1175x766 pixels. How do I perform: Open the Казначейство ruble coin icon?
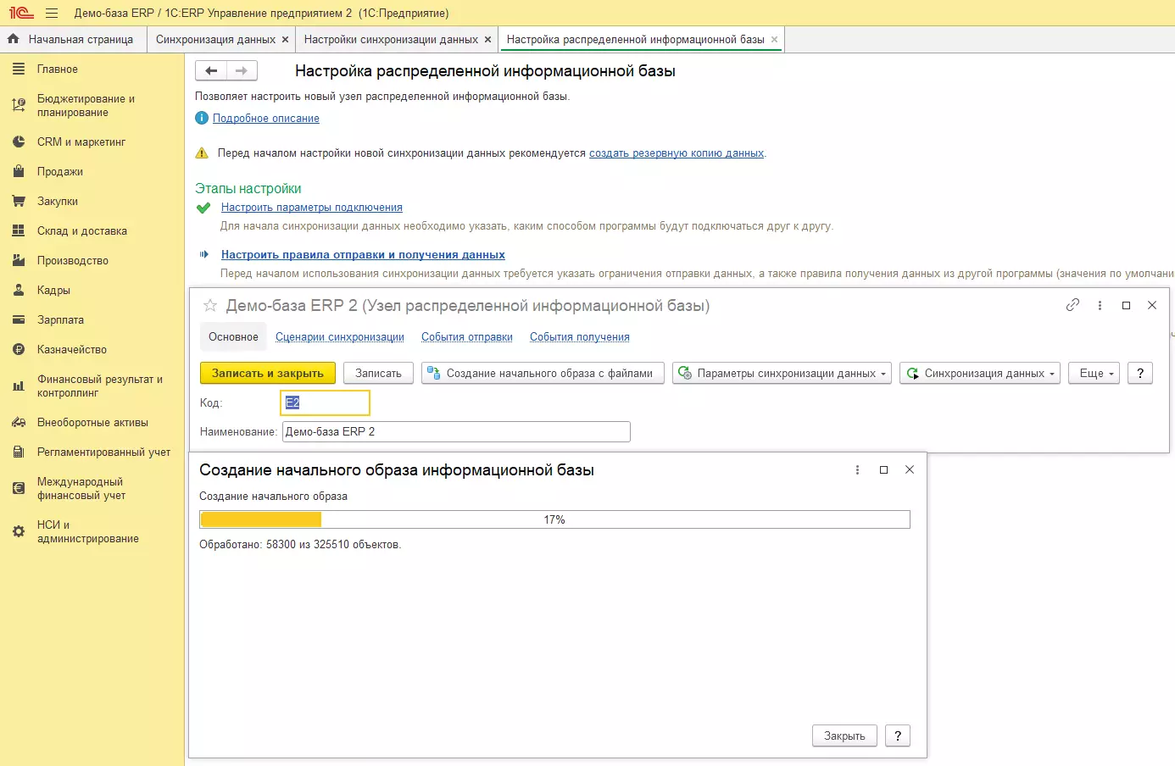pos(19,350)
